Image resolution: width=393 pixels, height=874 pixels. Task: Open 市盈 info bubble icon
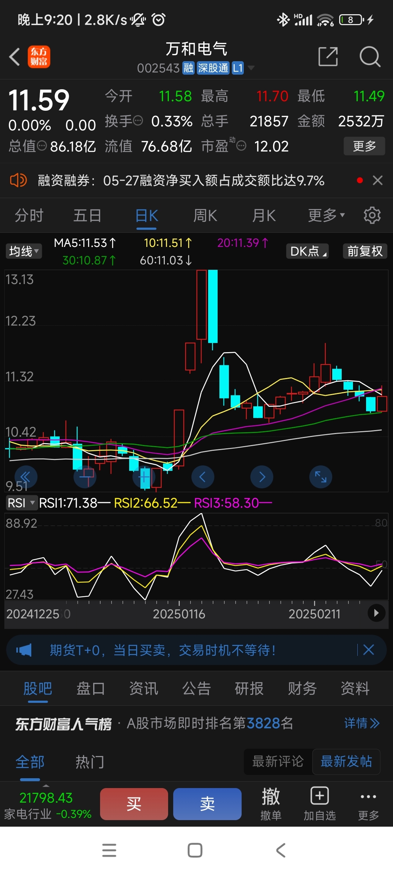pyautogui.click(x=241, y=146)
